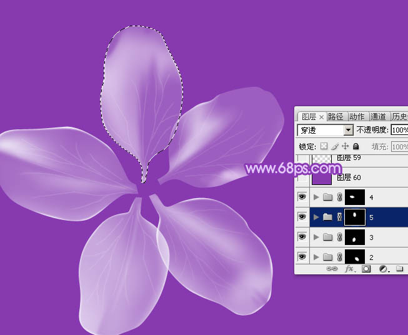Select the purple 图层 60 thumbnail

[321, 177]
